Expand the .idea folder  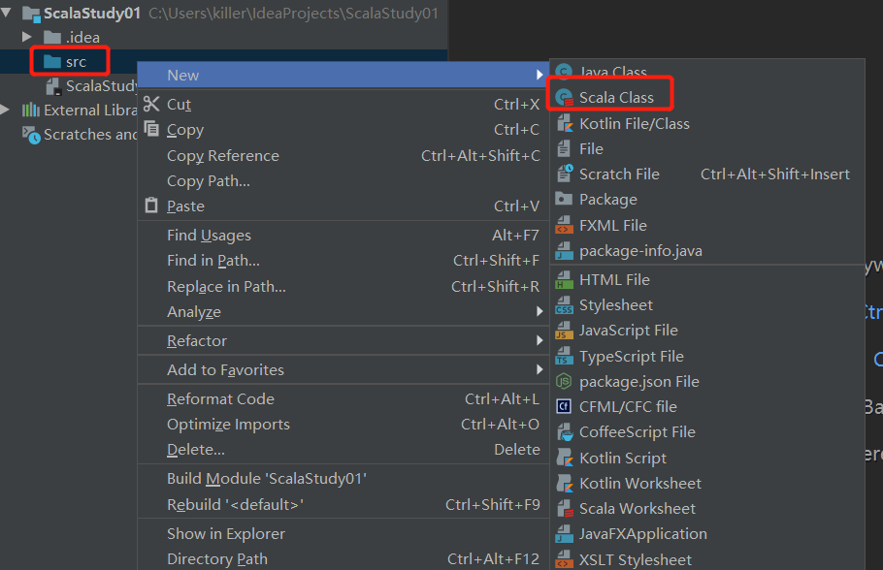(x=26, y=37)
